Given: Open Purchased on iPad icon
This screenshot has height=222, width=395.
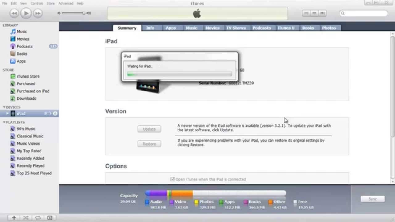Looking at the screenshot, I should (13, 91).
